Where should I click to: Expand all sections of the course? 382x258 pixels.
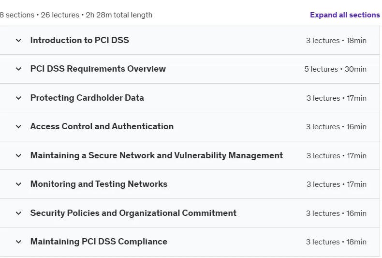point(345,15)
